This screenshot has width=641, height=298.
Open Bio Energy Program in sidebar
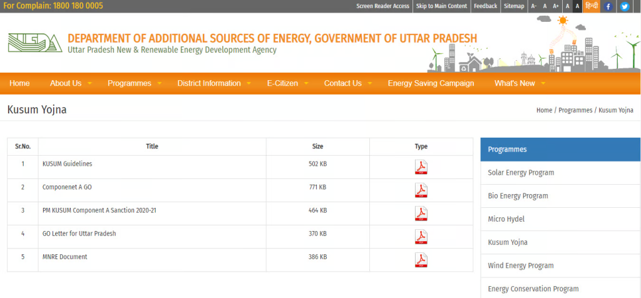coord(560,196)
